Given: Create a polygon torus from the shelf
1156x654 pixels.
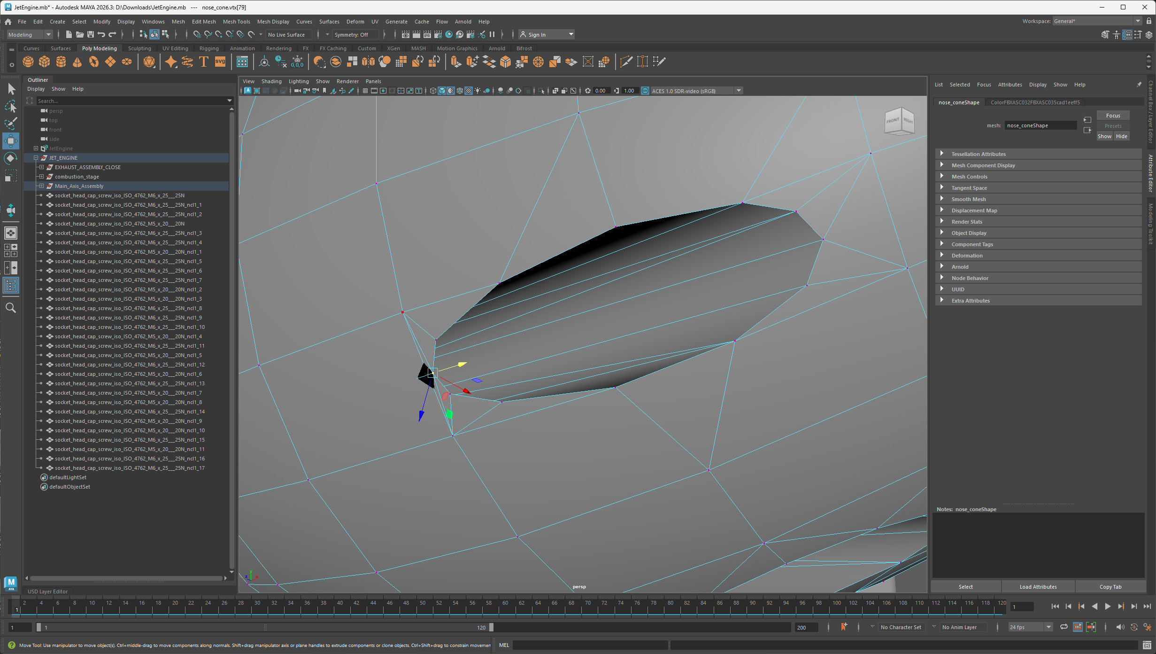Looking at the screenshot, I should pos(93,62).
